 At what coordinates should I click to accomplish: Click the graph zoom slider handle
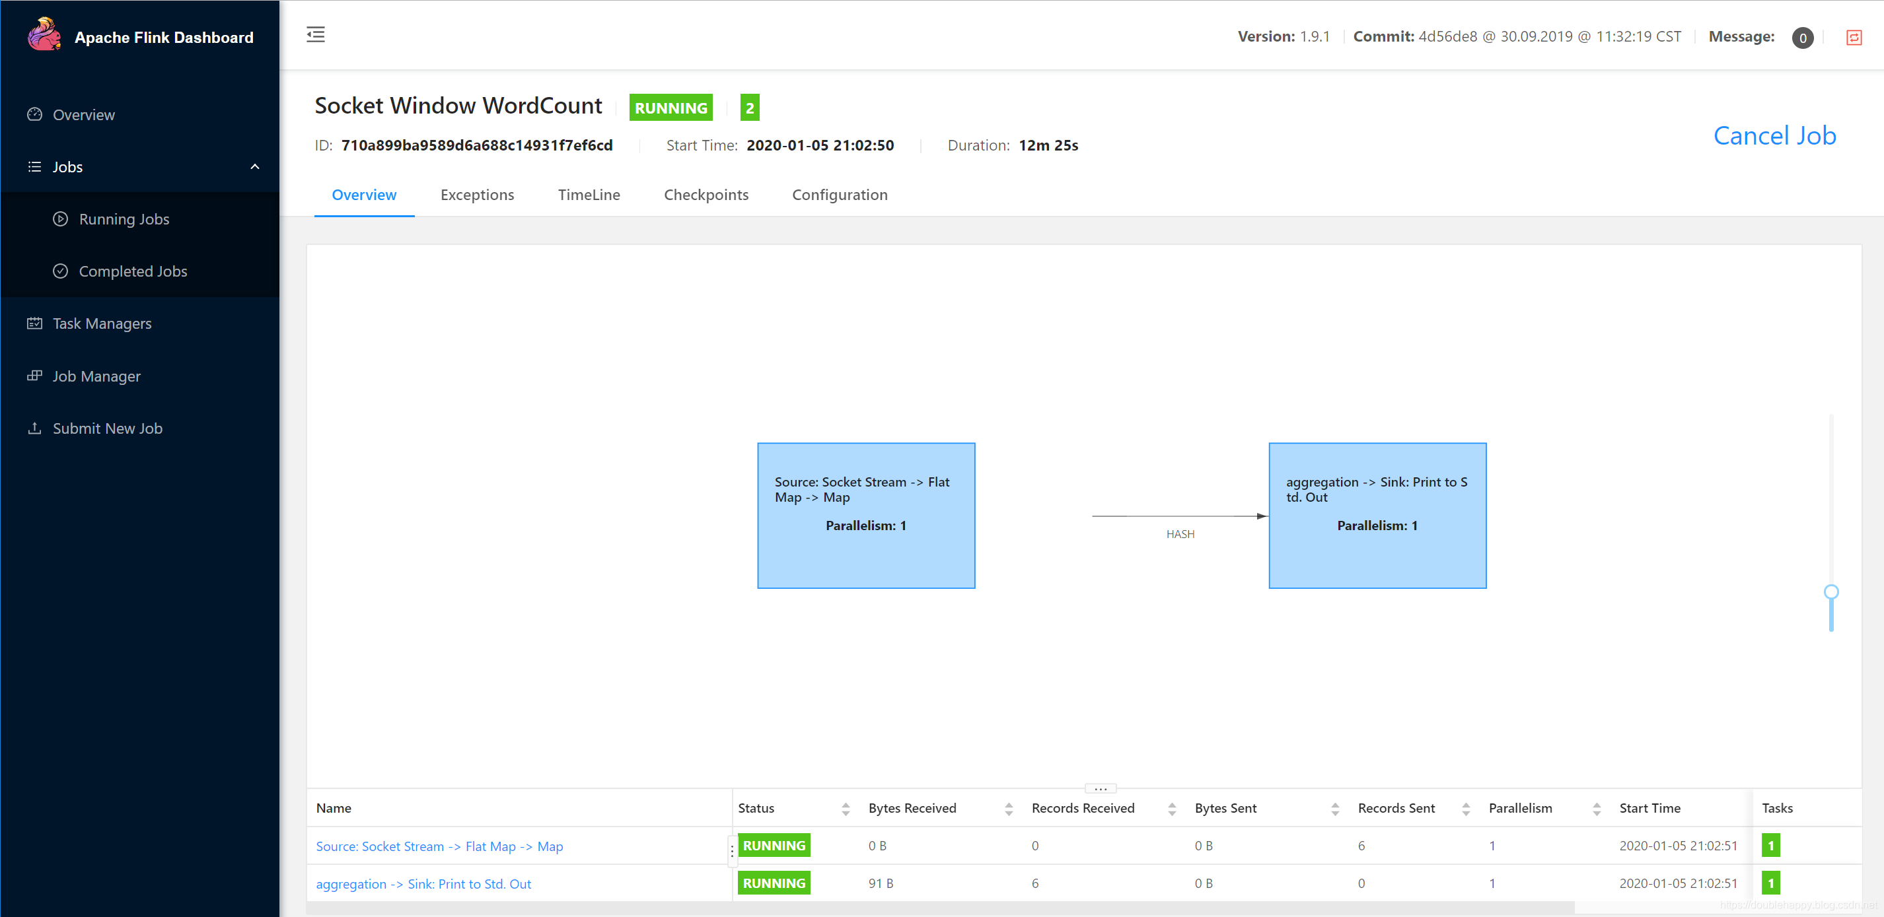point(1830,592)
